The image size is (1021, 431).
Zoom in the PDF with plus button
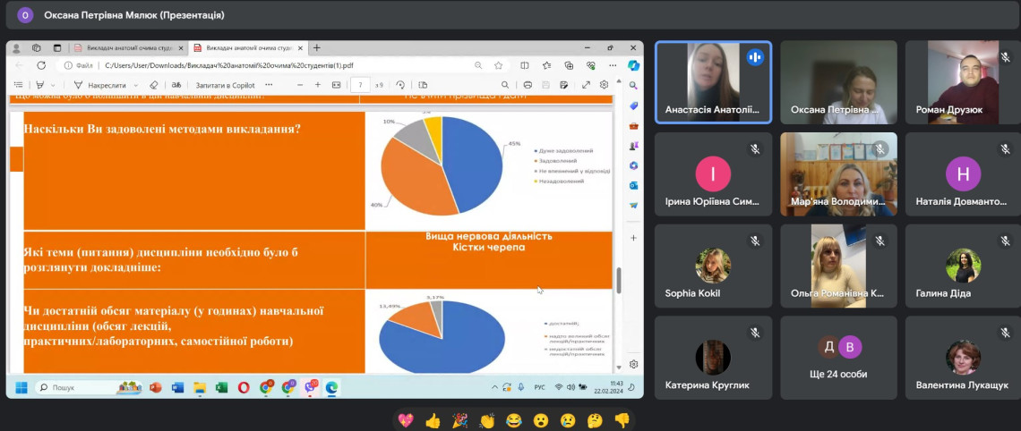[318, 85]
